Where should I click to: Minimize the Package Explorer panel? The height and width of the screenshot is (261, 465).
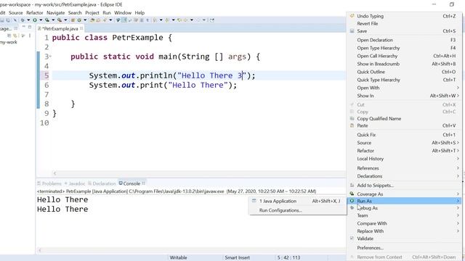(24, 27)
